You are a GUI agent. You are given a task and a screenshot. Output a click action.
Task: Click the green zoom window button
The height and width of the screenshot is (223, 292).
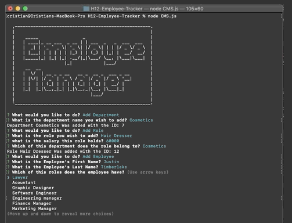26,9
